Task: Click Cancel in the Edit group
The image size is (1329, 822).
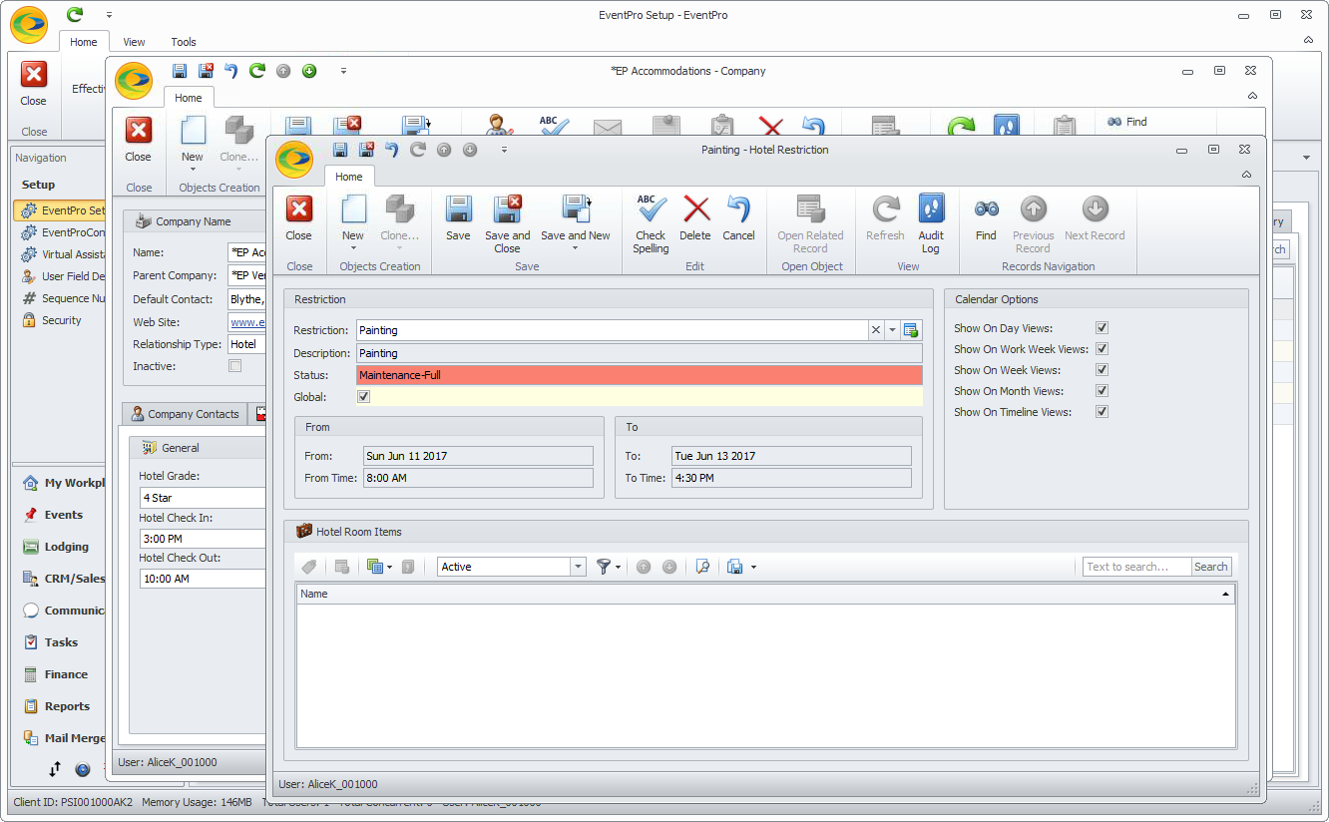Action: [x=738, y=219]
